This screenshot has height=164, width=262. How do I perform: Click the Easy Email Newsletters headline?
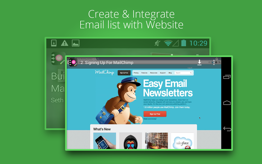[168, 88]
